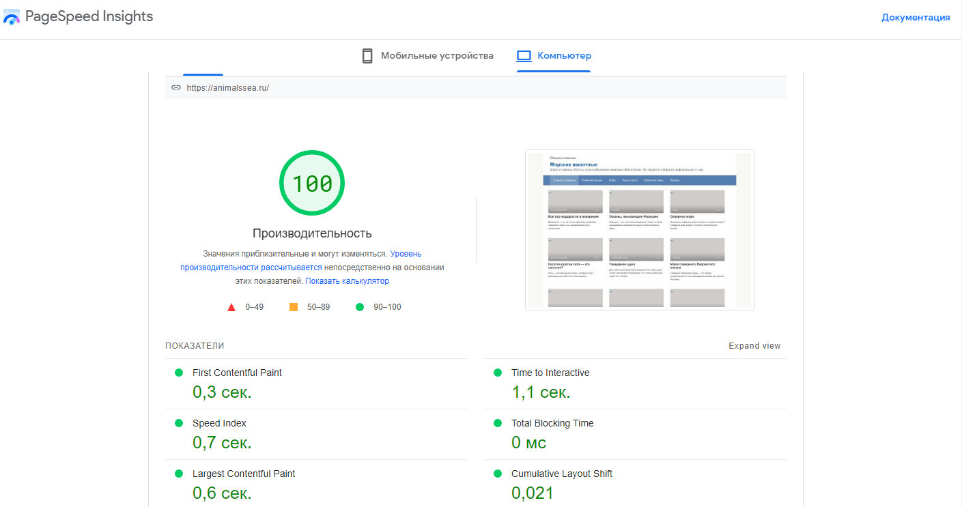This screenshot has height=507, width=962.
Task: Open the Показать калькулятор link
Action: click(347, 281)
